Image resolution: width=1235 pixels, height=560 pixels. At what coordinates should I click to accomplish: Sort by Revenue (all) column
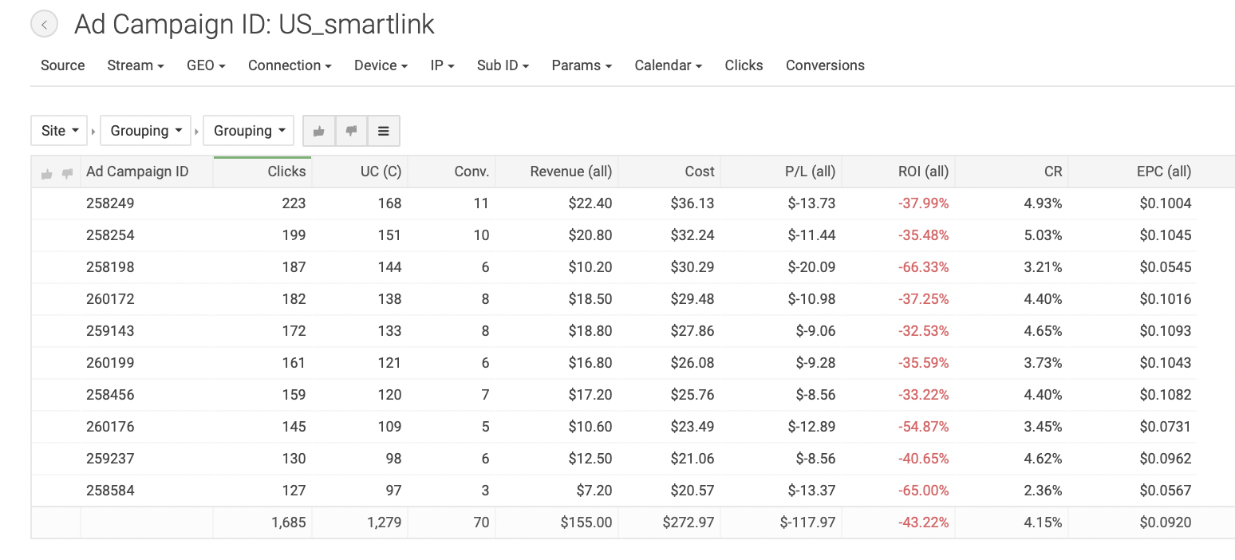point(570,172)
